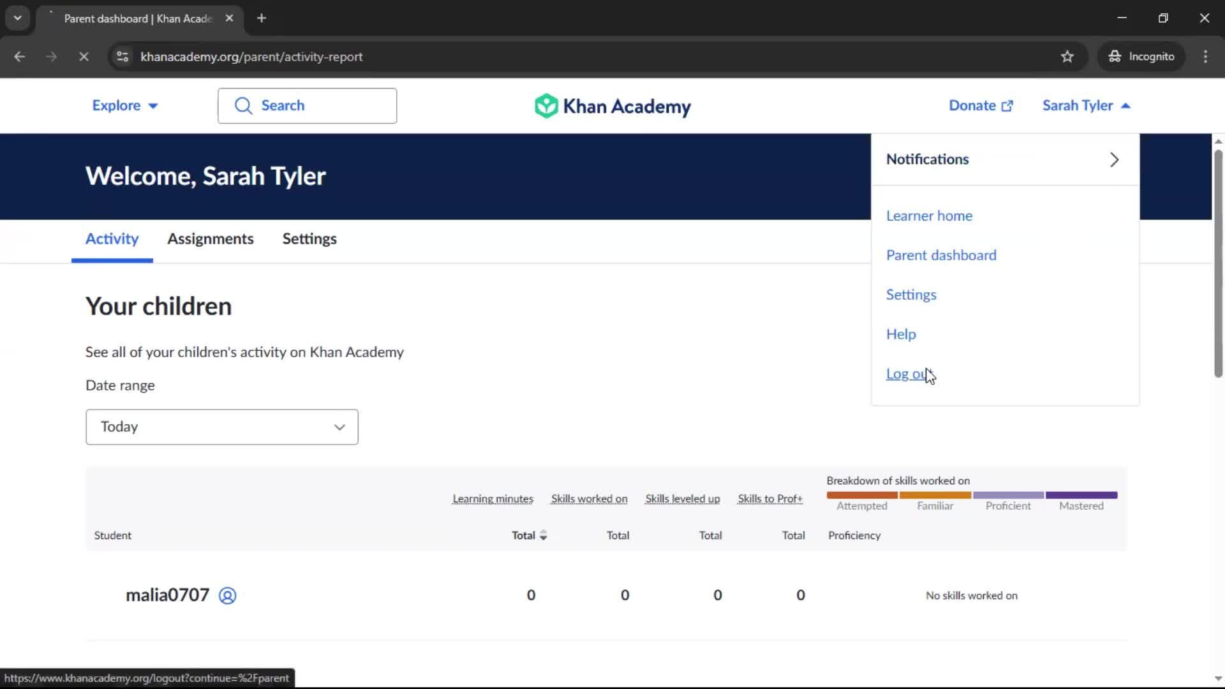Stop page loading with X button
1225x689 pixels.
[x=84, y=57]
